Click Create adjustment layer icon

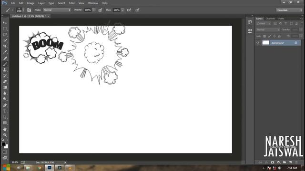click(x=278, y=162)
